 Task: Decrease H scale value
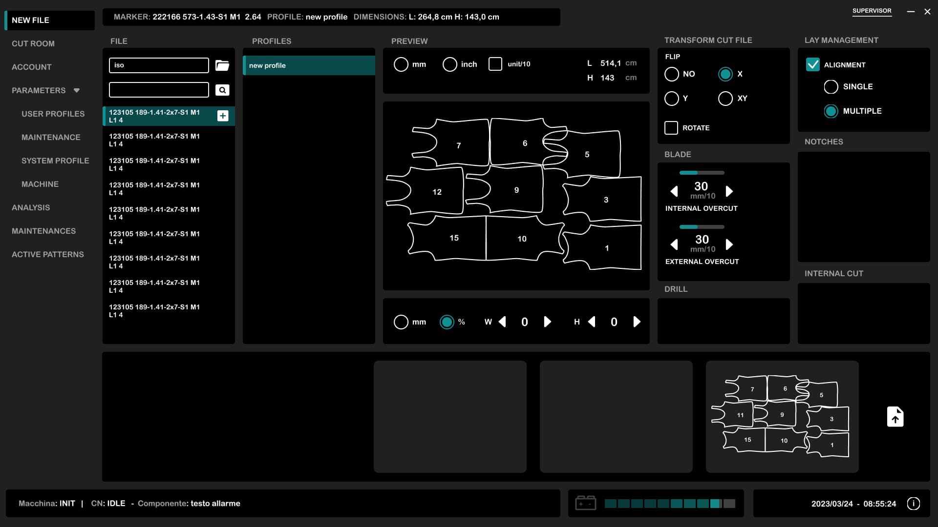tap(592, 322)
